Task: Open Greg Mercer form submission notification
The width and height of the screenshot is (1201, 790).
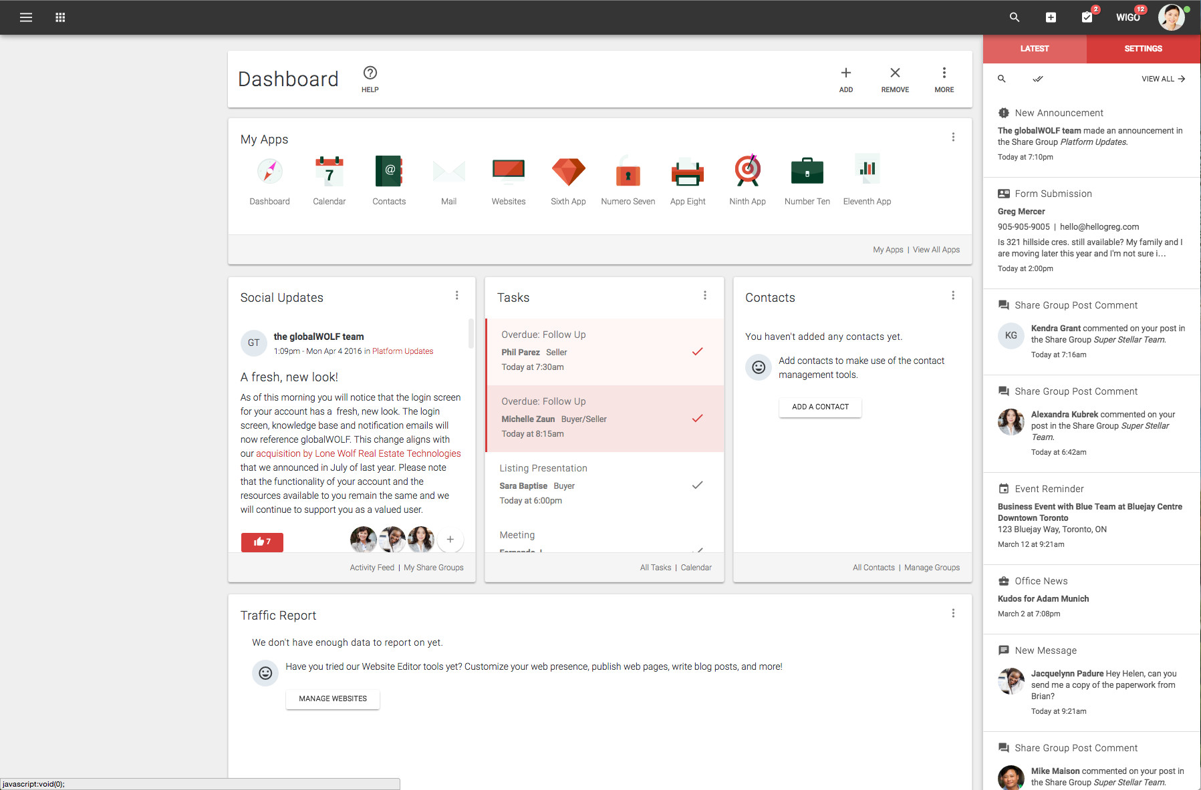Action: pos(1092,233)
